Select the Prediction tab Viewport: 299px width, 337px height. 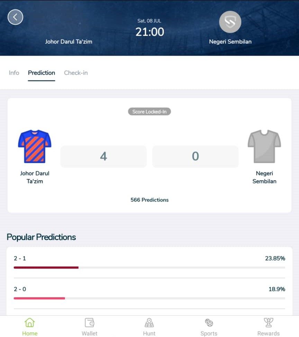pyautogui.click(x=42, y=73)
